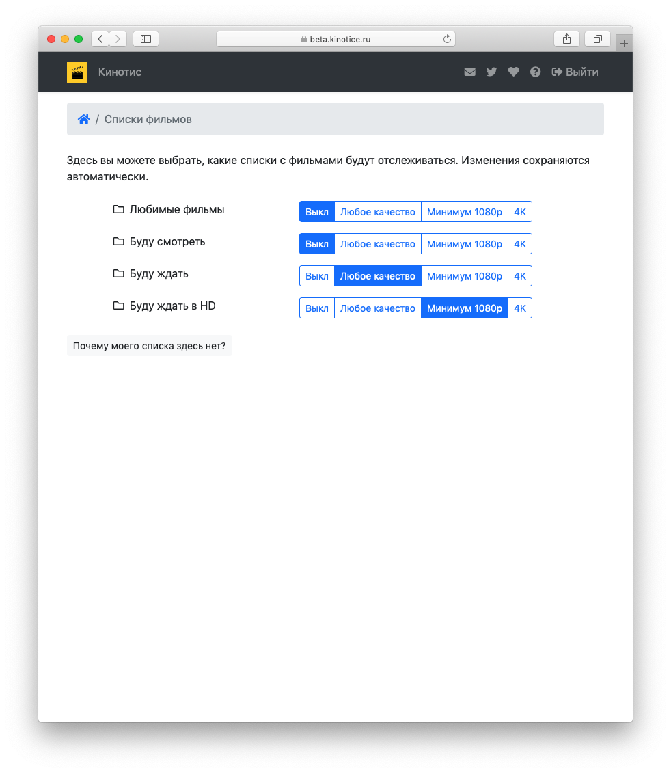Click the Safari back arrow button
This screenshot has width=671, height=773.
point(100,39)
